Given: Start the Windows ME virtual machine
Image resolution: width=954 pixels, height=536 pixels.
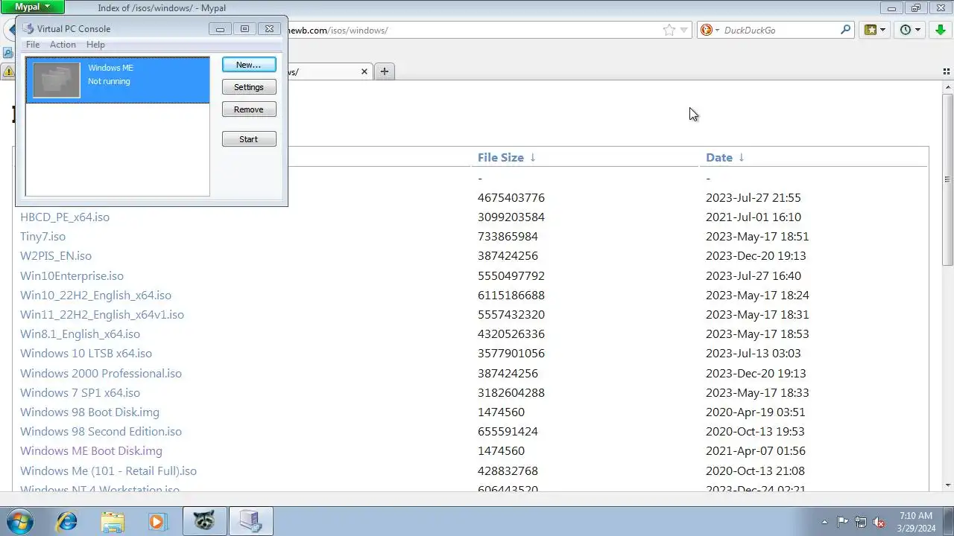Looking at the screenshot, I should (x=249, y=139).
